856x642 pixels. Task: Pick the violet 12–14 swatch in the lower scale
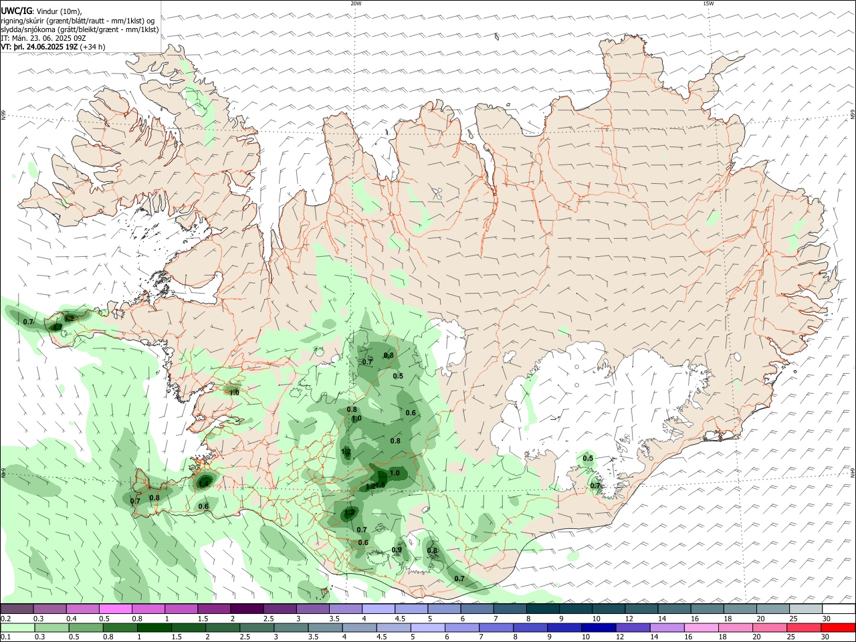click(x=632, y=628)
